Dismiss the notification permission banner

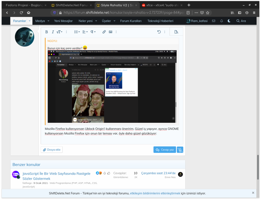tap(253, 193)
